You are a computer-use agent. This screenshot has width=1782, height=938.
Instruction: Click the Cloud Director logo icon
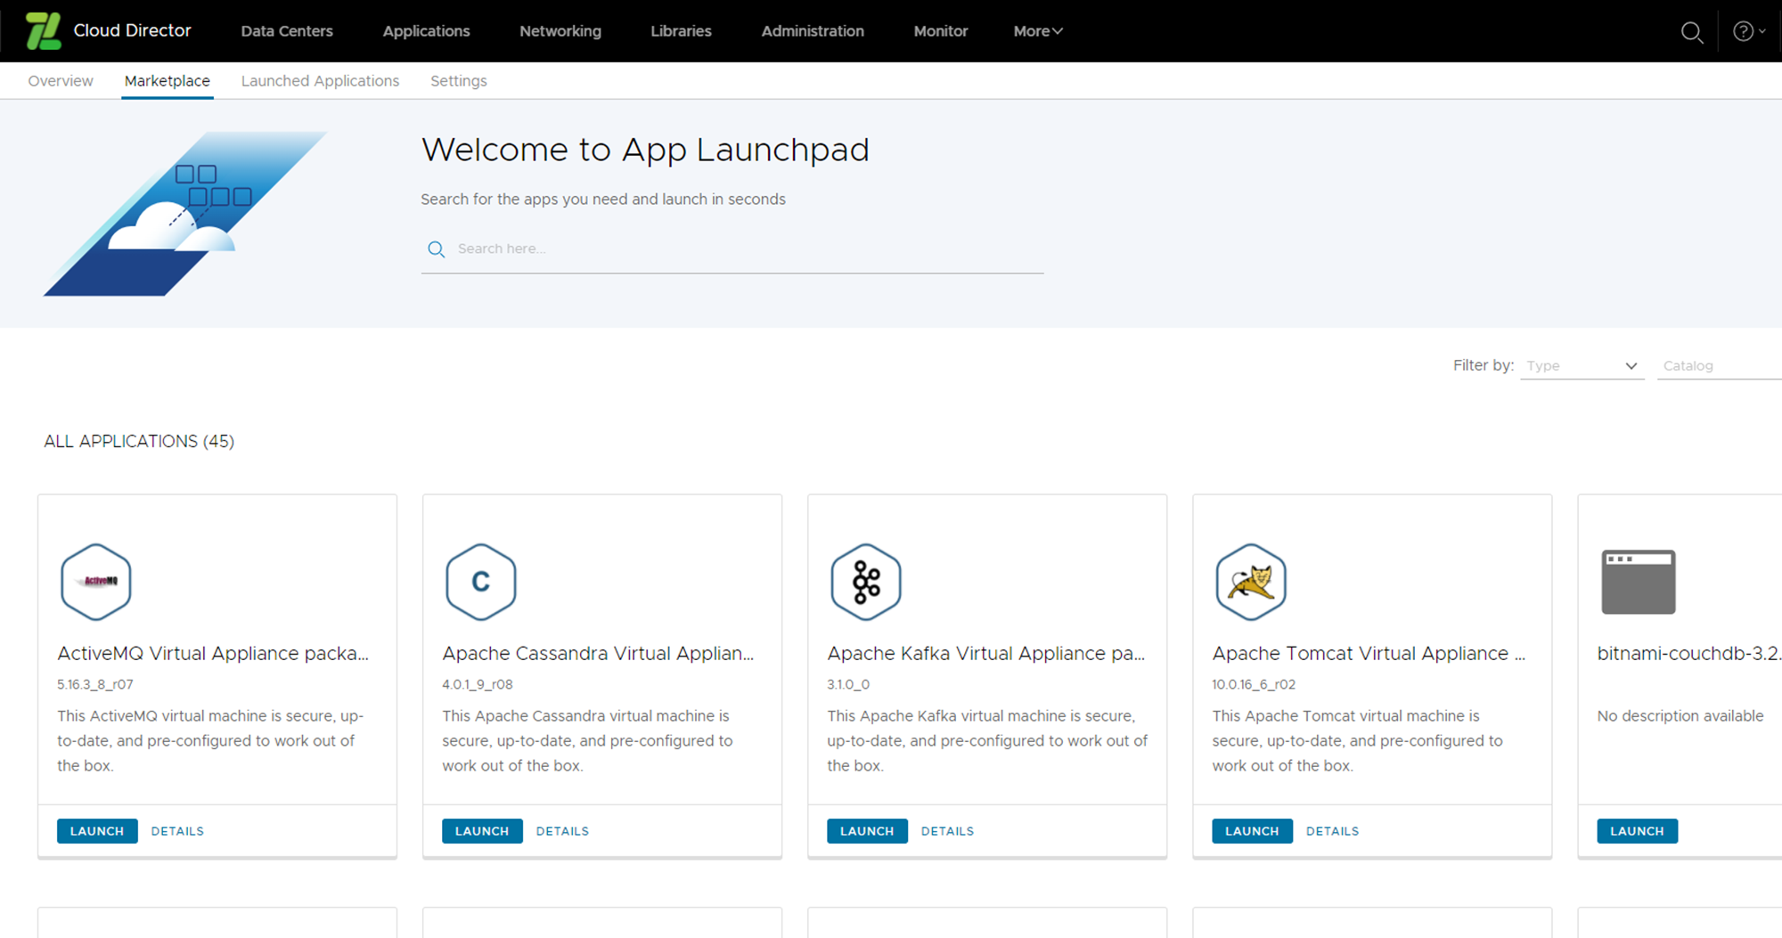click(x=43, y=31)
